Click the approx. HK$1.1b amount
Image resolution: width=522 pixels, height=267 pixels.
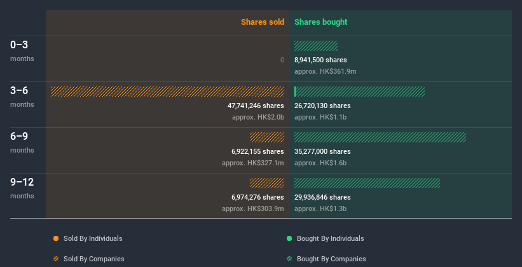(x=320, y=117)
